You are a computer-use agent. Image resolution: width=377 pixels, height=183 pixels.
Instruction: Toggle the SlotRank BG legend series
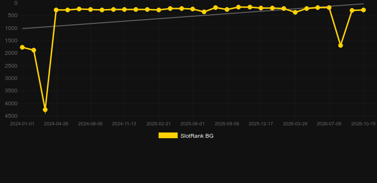coord(186,136)
